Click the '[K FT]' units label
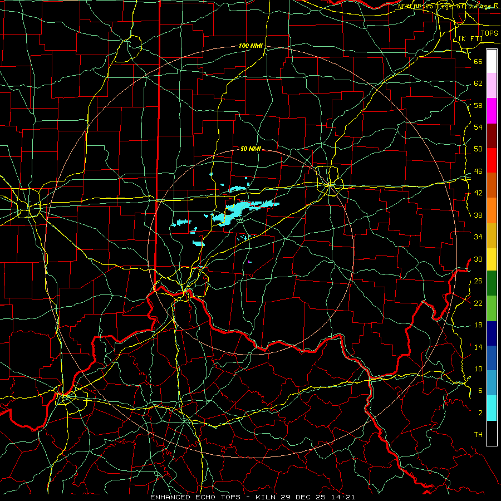The height and width of the screenshot is (501, 501). tap(470, 38)
